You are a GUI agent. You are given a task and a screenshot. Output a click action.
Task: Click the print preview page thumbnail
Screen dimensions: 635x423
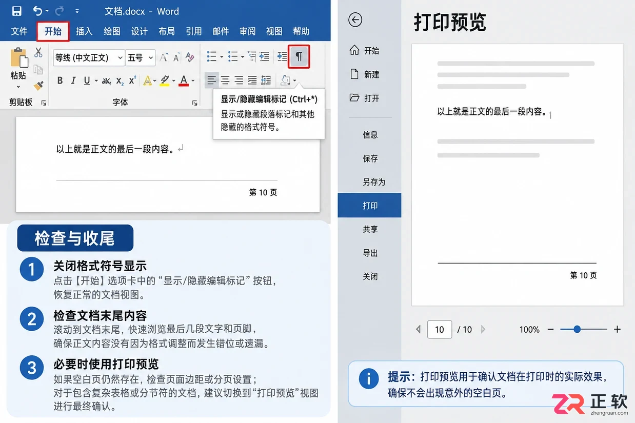(x=518, y=174)
